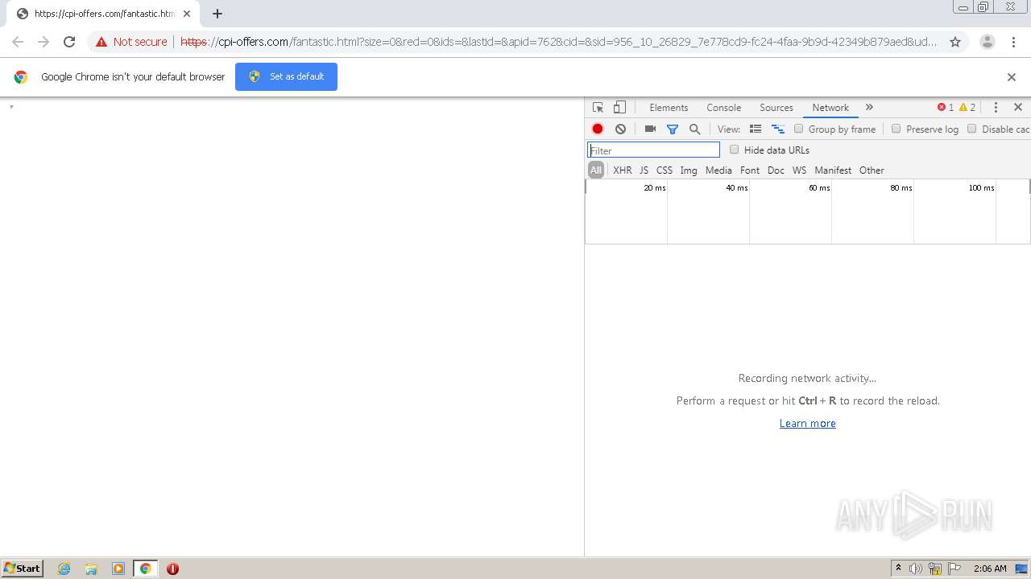Show the DevTools error count indicator
1031x579 pixels.
[x=946, y=108]
